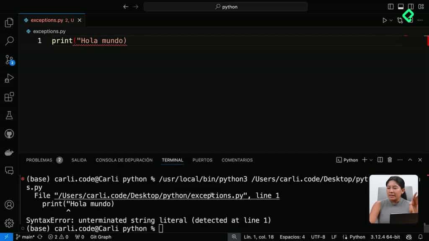
Task: Open the Search panel icon
Action: pyautogui.click(x=8, y=41)
